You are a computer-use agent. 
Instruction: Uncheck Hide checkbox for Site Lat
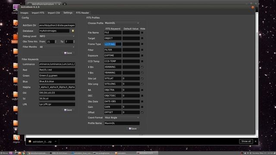pos(142,78)
